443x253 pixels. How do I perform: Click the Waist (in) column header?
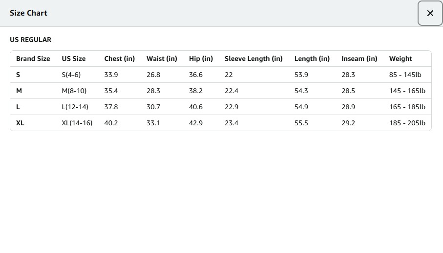[x=162, y=58]
